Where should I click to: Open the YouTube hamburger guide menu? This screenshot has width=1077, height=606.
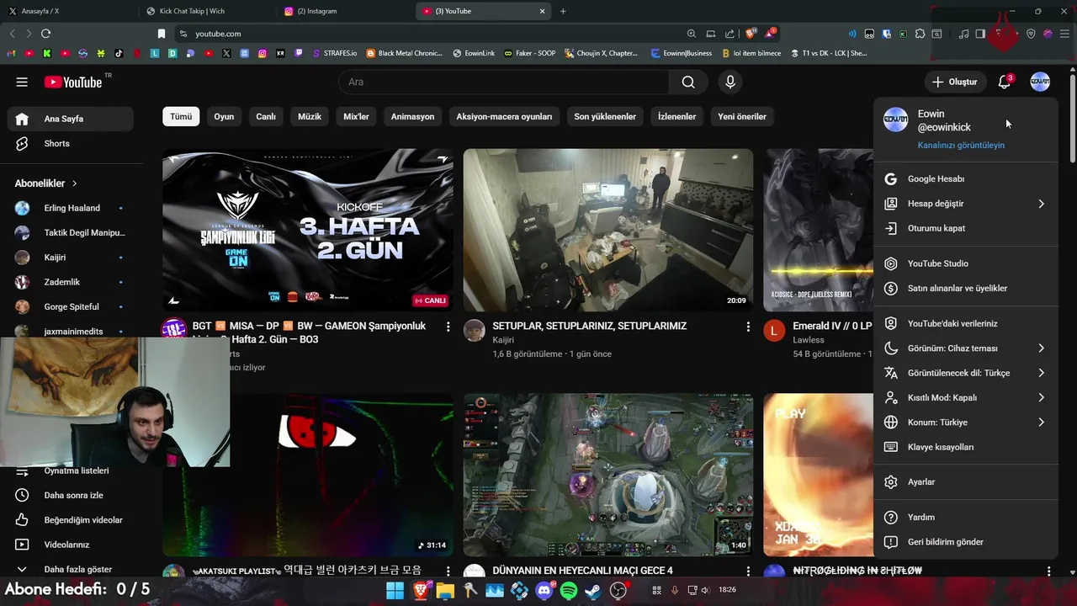22,82
